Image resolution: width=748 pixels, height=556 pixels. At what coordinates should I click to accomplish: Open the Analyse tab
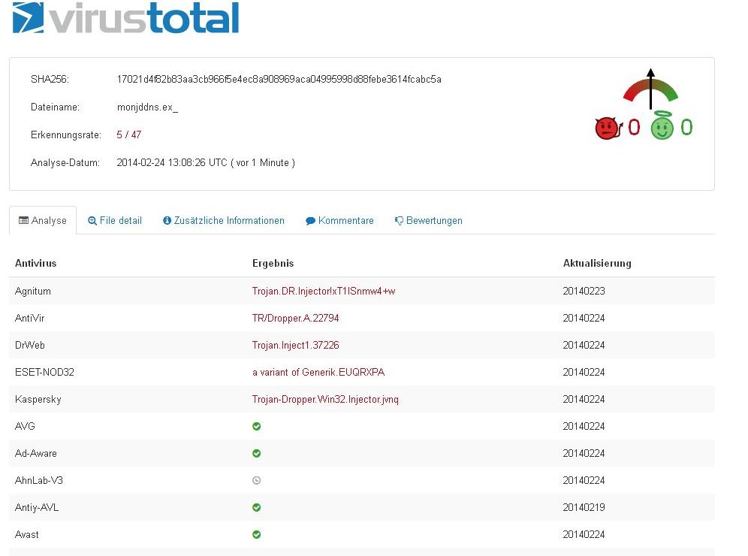point(43,220)
